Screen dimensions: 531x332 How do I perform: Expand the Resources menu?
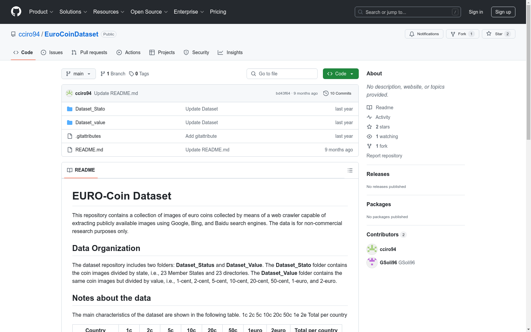tap(109, 12)
